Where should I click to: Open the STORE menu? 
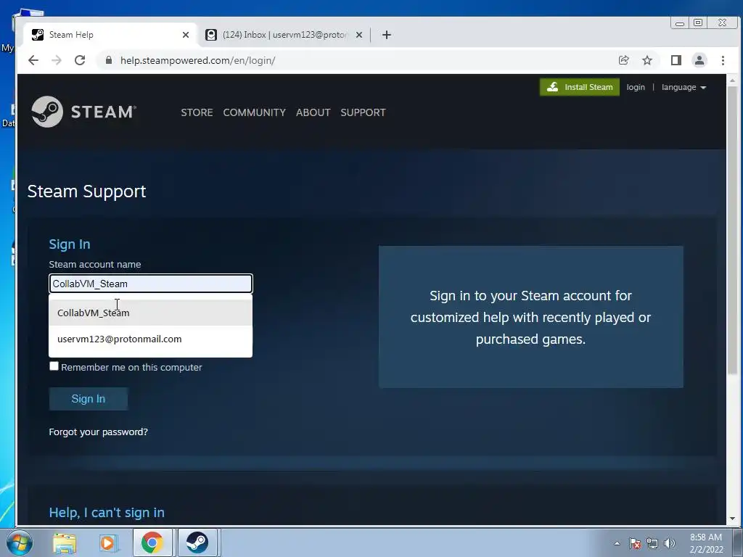[197, 112]
